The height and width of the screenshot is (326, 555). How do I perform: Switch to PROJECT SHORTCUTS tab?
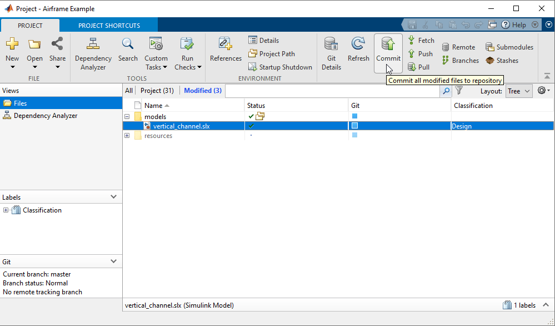tap(109, 26)
